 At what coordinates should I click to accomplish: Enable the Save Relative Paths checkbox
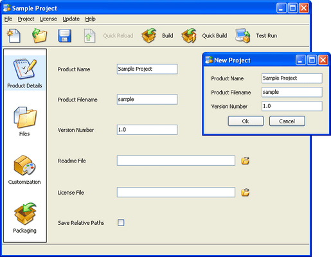pos(121,222)
